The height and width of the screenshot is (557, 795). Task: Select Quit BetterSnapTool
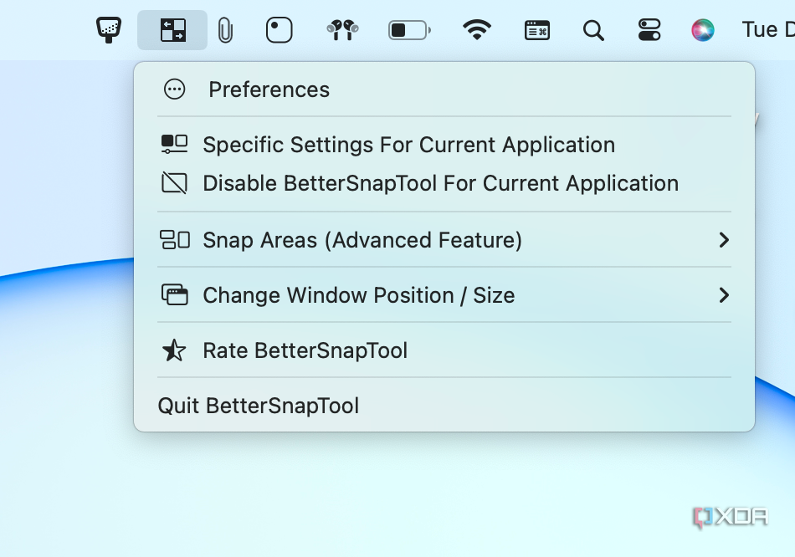tap(444, 406)
